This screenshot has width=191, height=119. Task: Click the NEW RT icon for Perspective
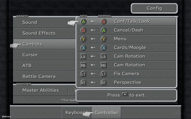coord(83,83)
